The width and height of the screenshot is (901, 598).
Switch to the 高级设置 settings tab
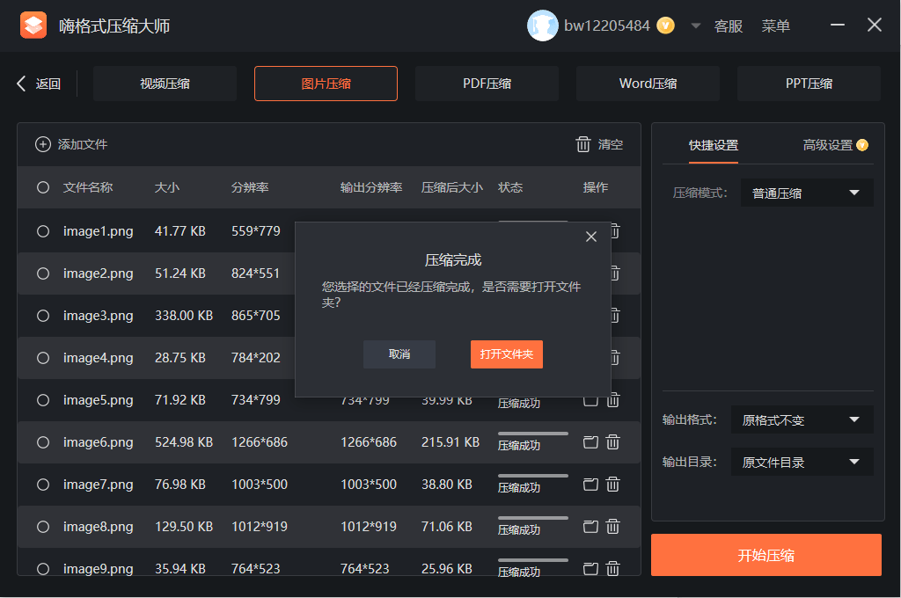pyautogui.click(x=828, y=147)
